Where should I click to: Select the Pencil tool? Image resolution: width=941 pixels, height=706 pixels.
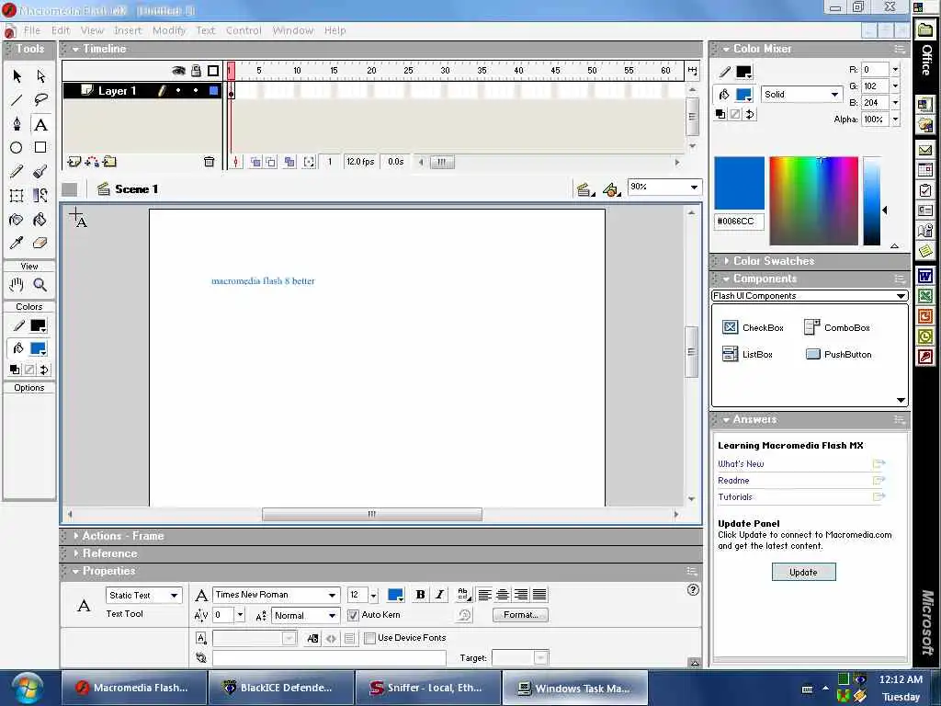click(17, 171)
